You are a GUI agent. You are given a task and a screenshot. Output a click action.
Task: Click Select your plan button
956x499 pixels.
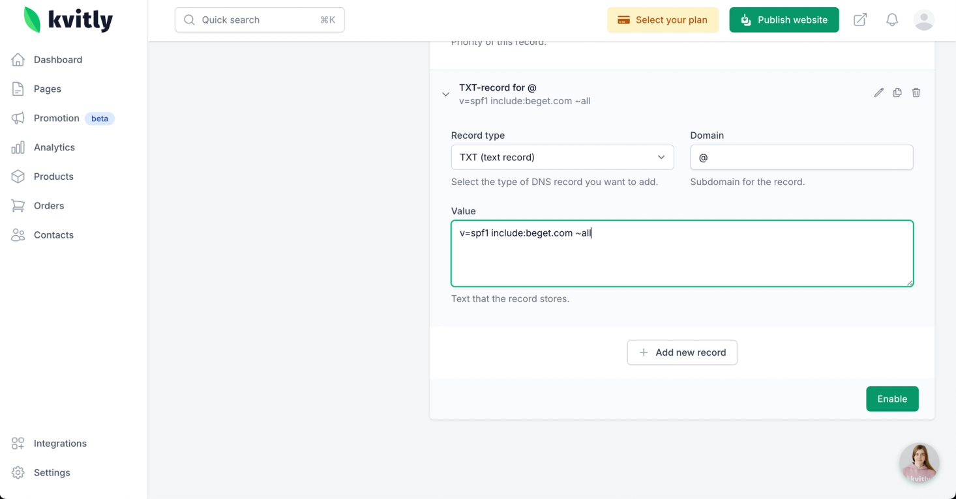[663, 20]
